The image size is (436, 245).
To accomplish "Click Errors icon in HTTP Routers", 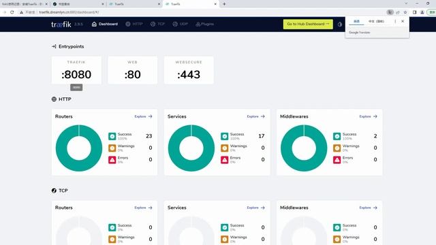I will tap(112, 160).
